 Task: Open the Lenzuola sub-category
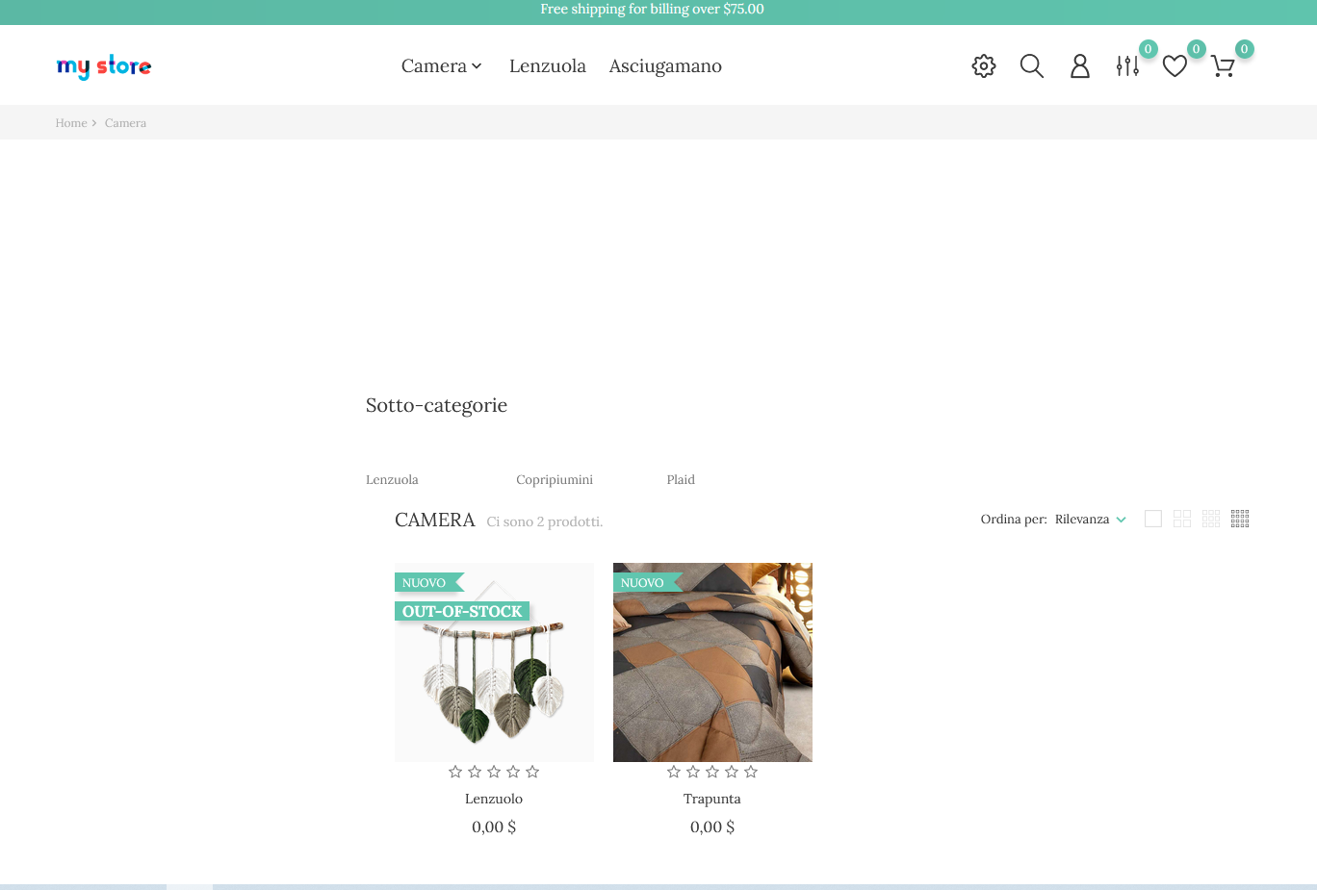(392, 479)
